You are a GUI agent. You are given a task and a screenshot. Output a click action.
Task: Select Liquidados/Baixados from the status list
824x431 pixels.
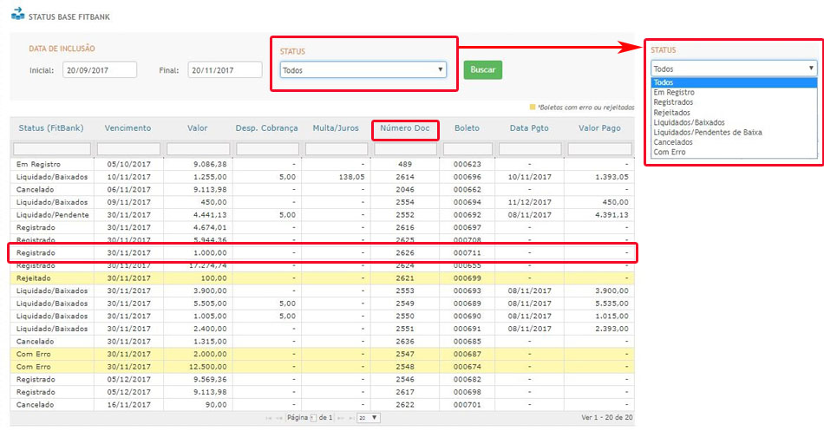point(689,122)
